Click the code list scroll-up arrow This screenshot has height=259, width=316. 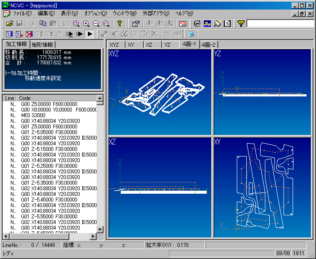click(x=100, y=98)
